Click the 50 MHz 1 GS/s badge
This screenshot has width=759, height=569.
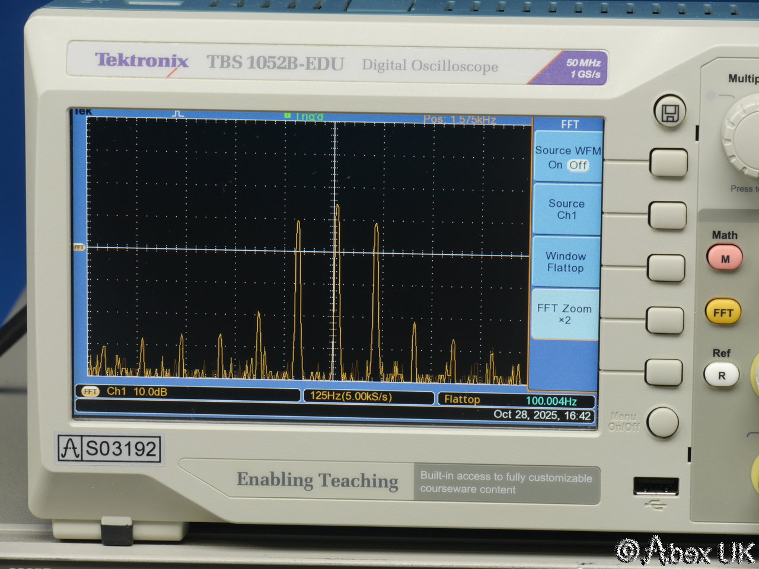click(x=582, y=68)
